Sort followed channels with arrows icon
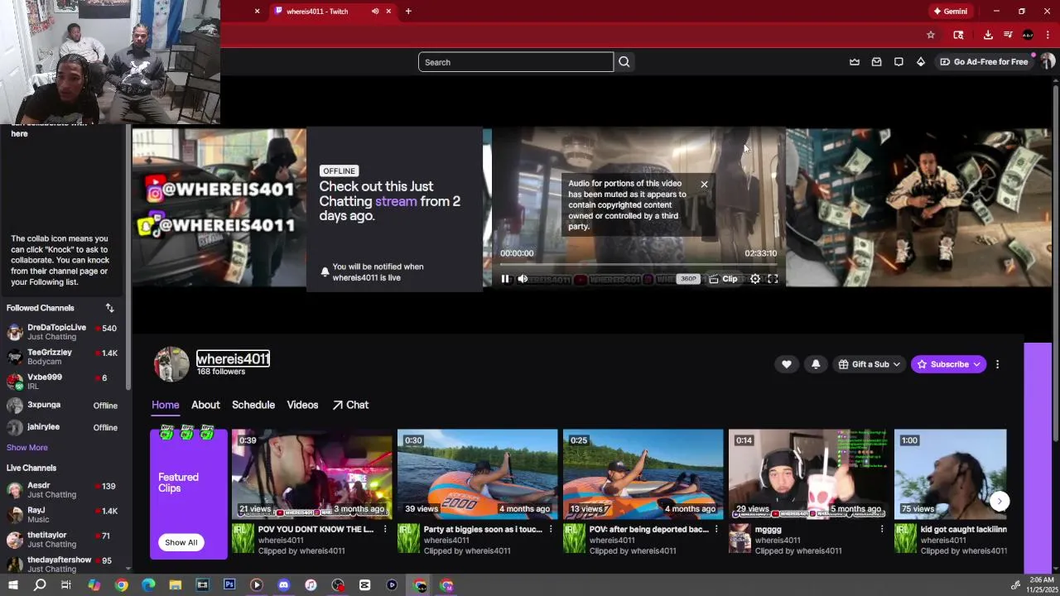 coord(109,308)
